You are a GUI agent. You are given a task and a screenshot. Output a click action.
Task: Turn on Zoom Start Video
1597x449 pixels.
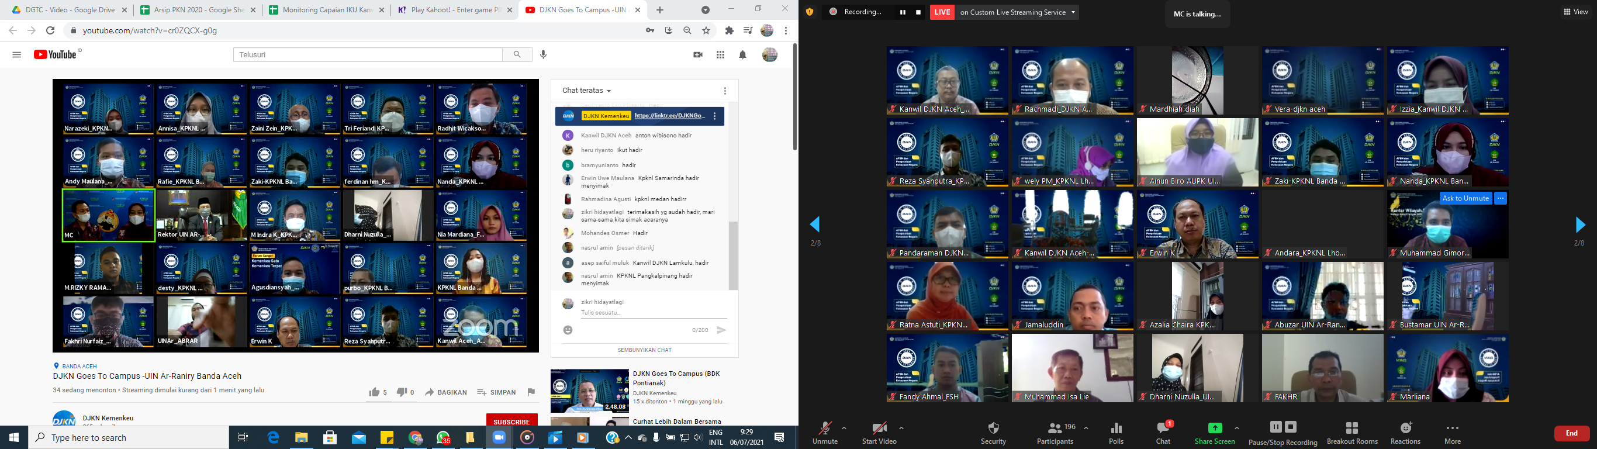point(879,429)
